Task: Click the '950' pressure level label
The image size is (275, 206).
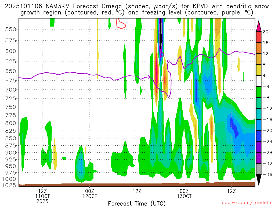Action: click(x=11, y=166)
